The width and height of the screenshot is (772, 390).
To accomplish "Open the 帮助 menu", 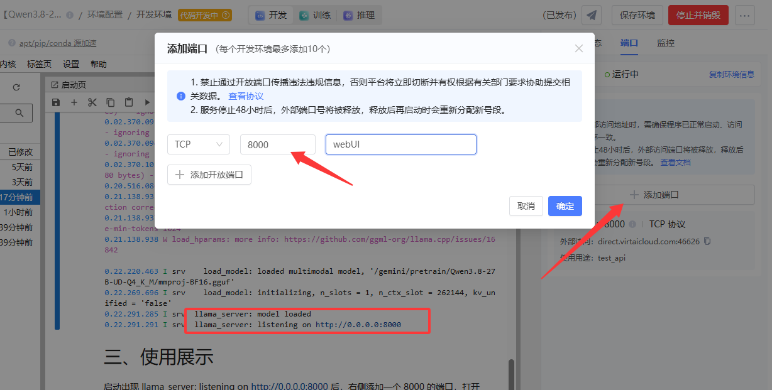I will pyautogui.click(x=99, y=64).
